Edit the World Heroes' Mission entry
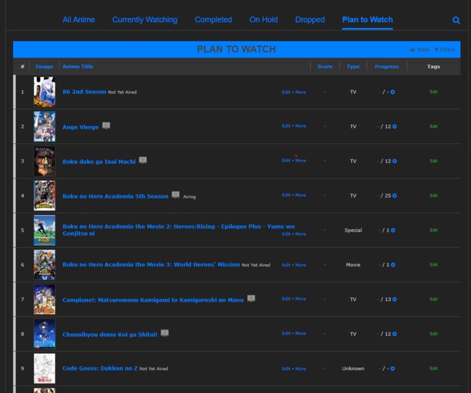 click(x=286, y=265)
